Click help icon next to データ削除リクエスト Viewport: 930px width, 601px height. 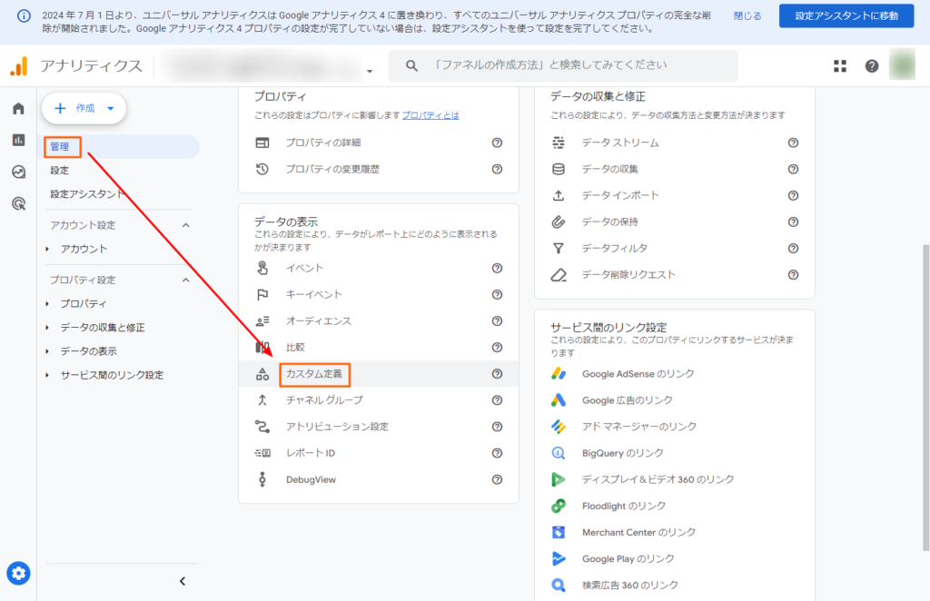[793, 275]
